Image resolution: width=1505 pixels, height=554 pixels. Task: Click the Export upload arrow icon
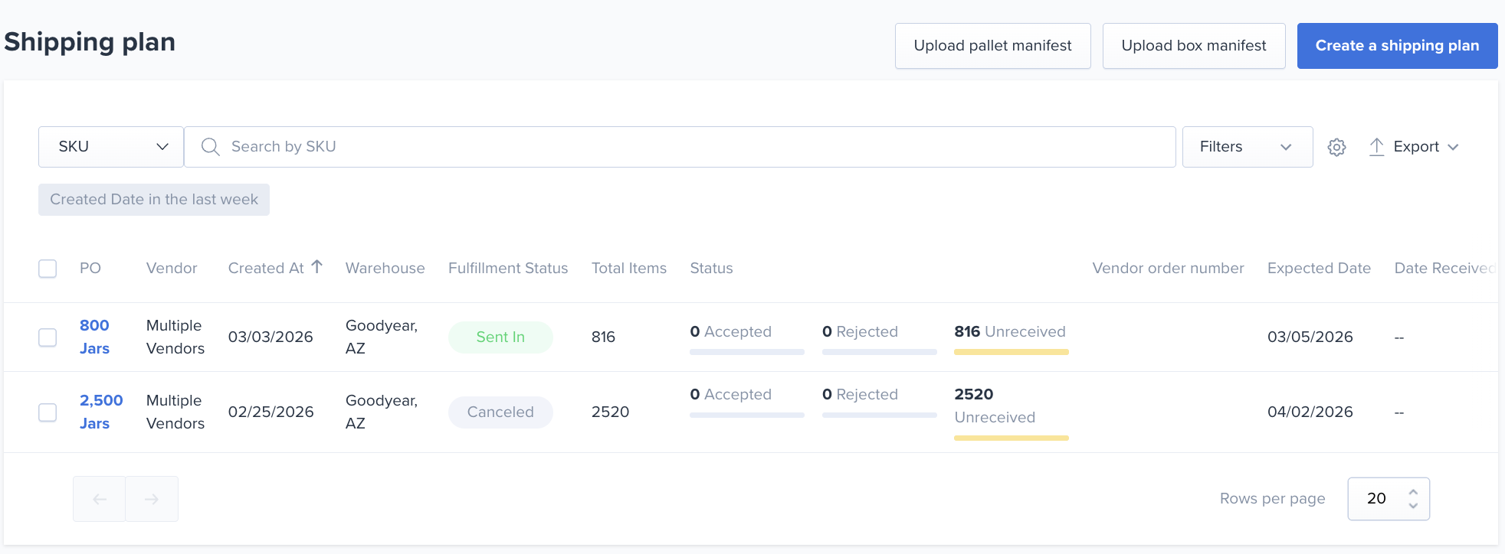point(1376,147)
